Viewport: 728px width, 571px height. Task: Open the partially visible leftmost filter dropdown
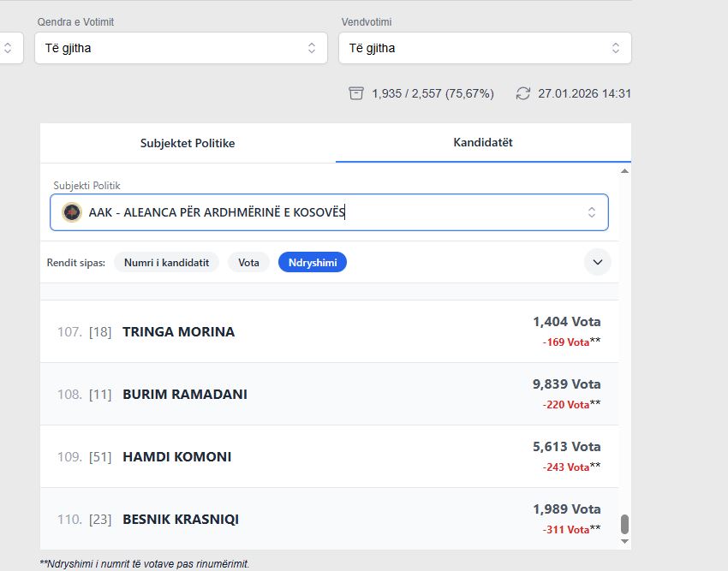point(7,48)
